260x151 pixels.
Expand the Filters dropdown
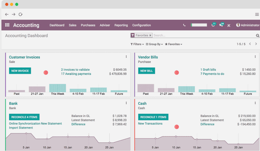tap(137, 44)
